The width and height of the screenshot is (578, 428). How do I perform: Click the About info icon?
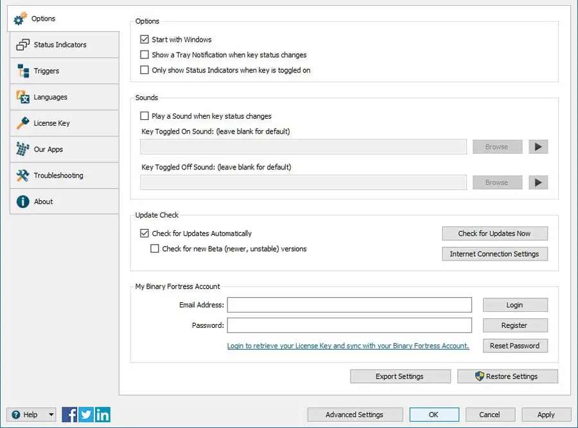(x=22, y=201)
